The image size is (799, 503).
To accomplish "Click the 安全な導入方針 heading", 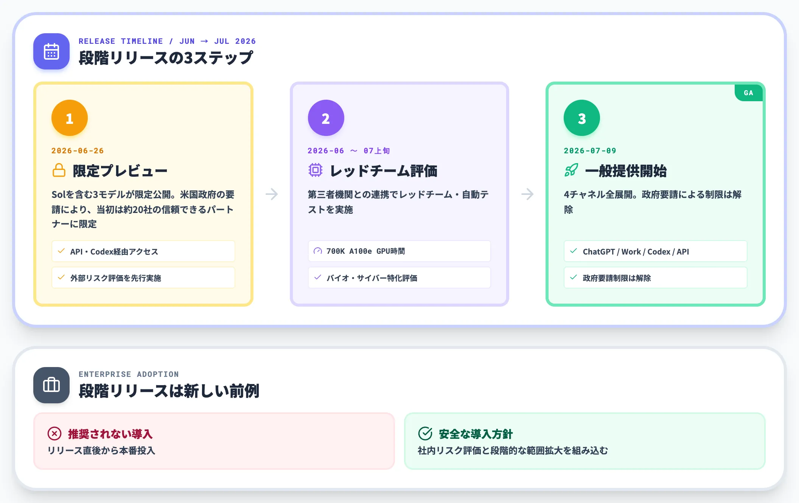I will (476, 434).
